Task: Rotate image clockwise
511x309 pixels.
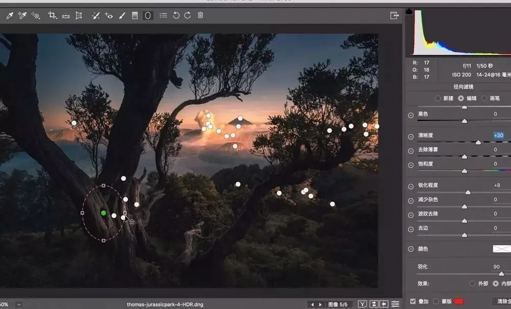Action: 188,15
